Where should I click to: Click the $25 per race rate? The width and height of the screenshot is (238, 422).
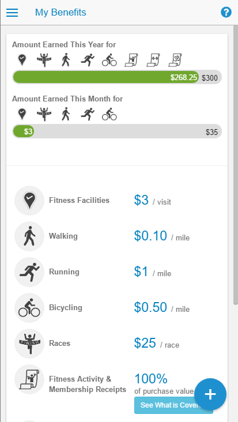pyautogui.click(x=157, y=343)
